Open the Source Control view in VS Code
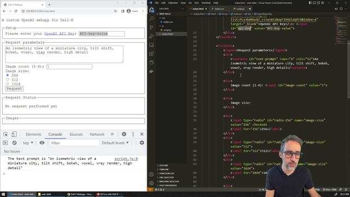Image resolution: width=350 pixels, height=197 pixels. tap(151, 27)
